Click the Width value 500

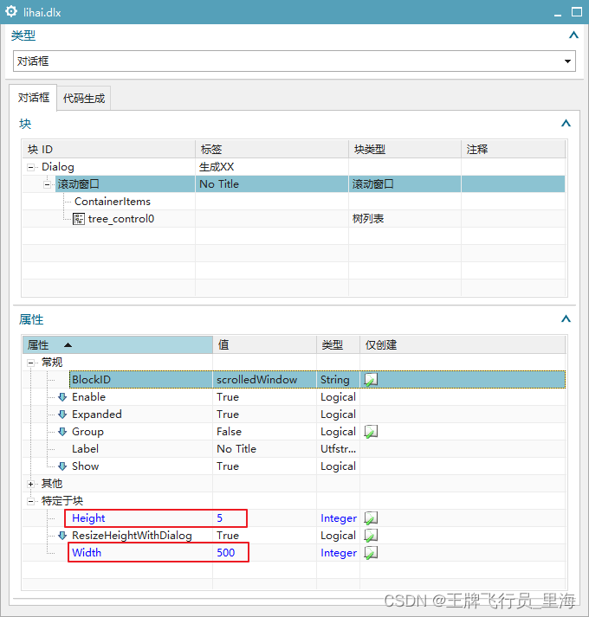coord(226,553)
